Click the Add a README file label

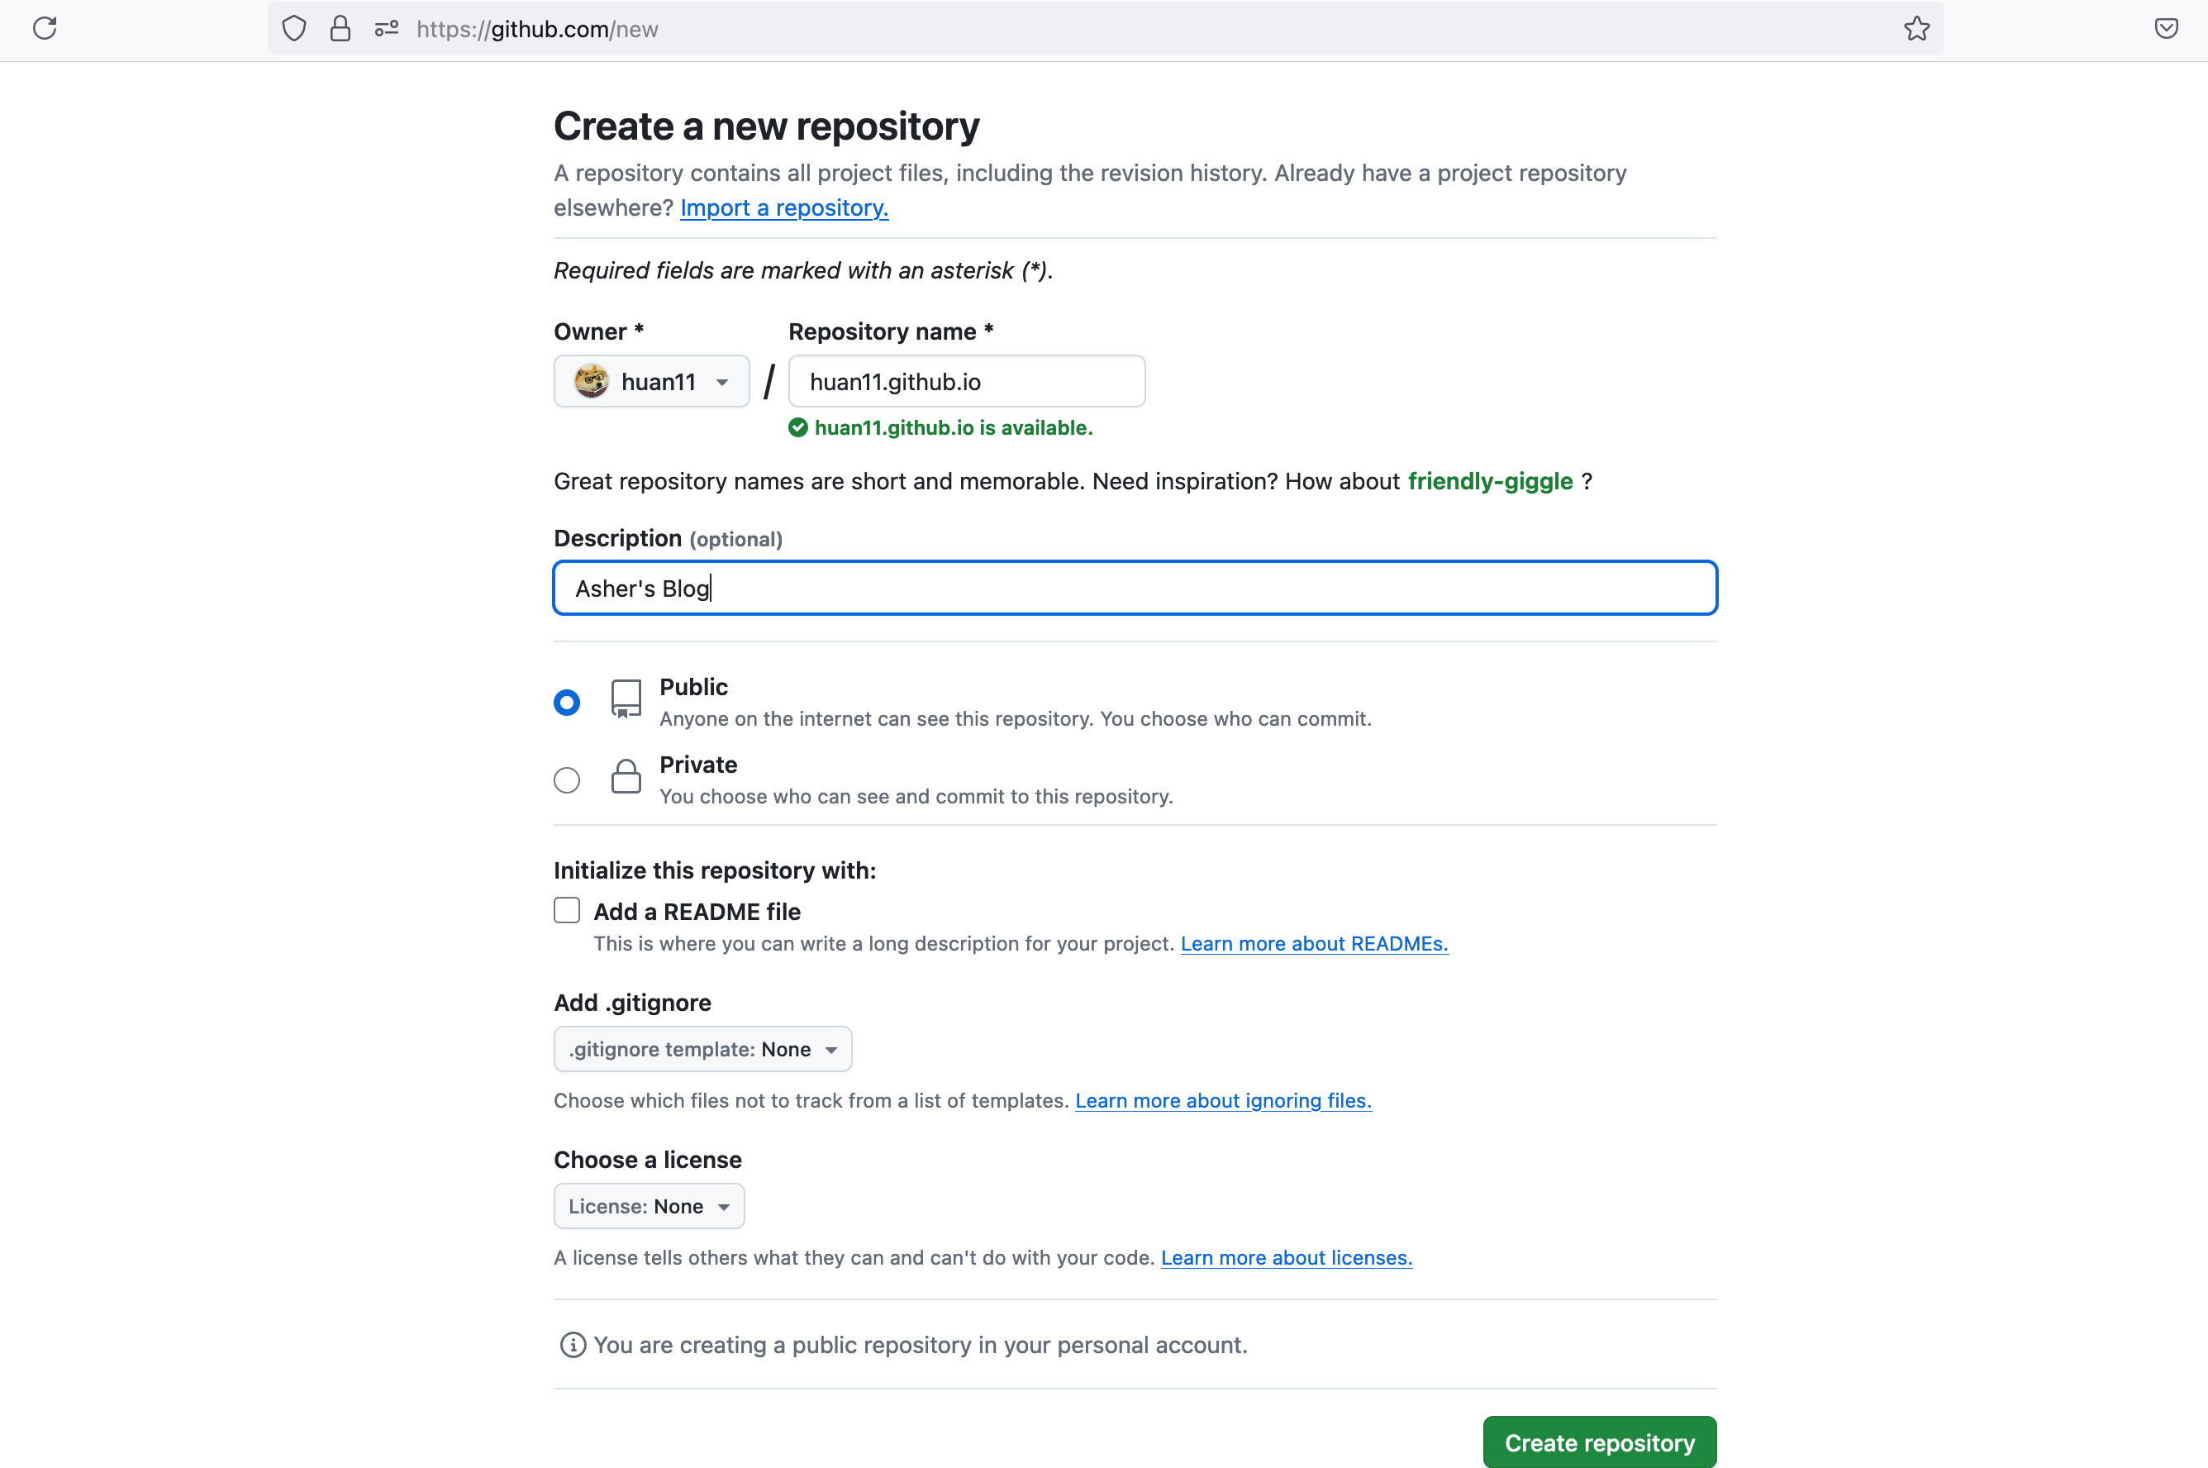[x=697, y=912]
